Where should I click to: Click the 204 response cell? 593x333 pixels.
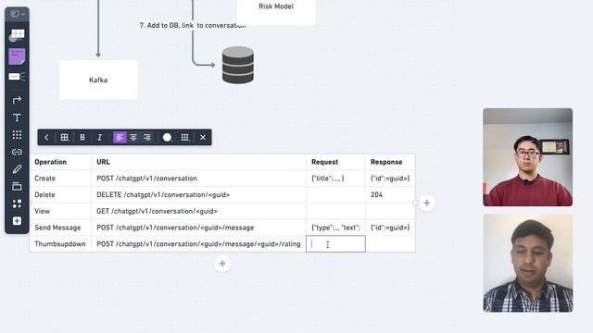pyautogui.click(x=390, y=195)
